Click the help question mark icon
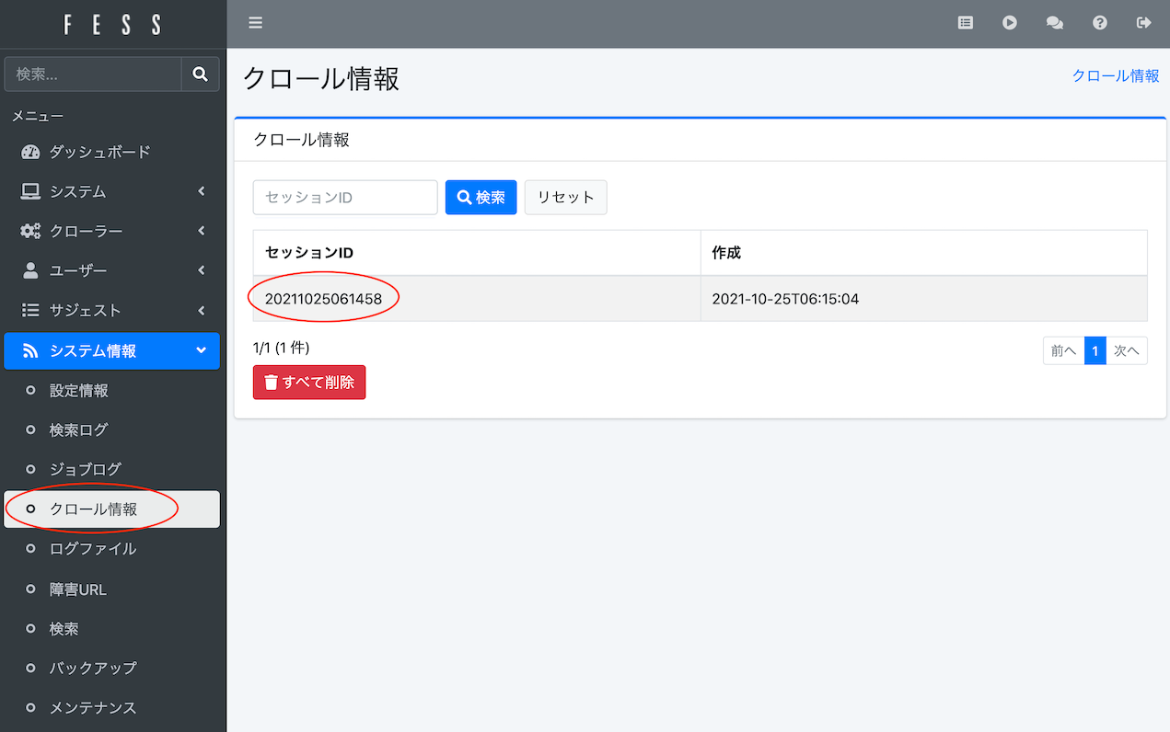1170x732 pixels. (1099, 23)
